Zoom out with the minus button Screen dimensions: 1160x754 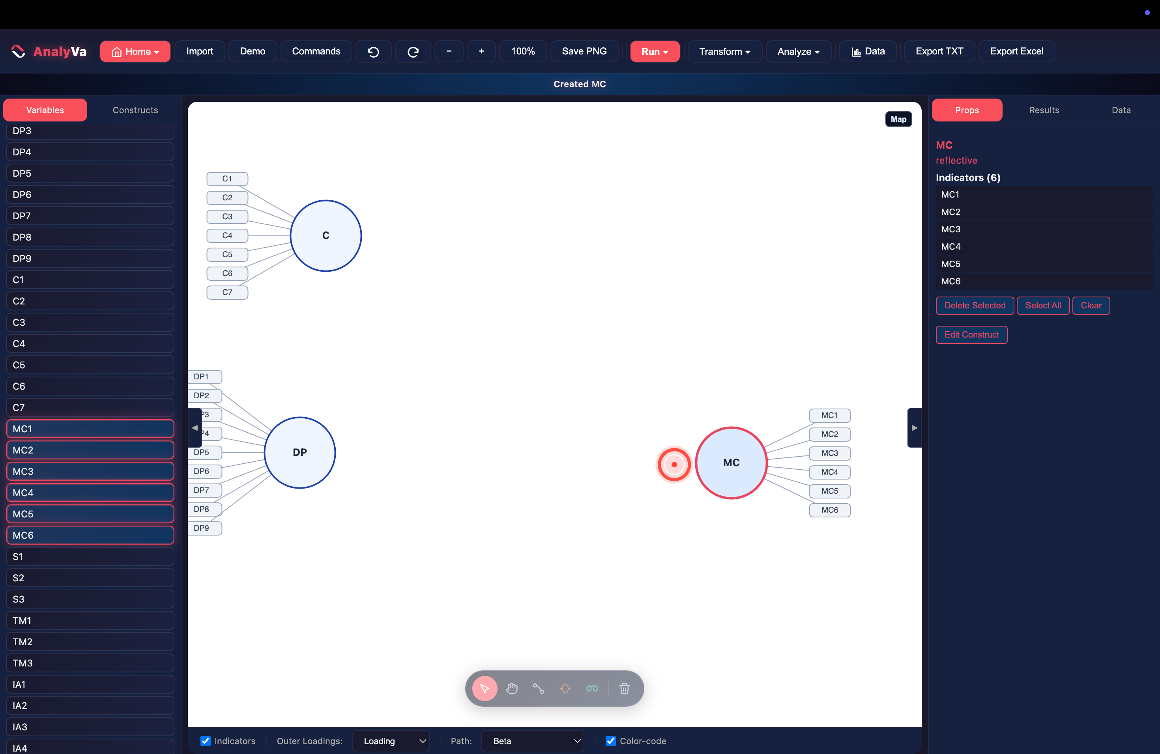(x=449, y=51)
